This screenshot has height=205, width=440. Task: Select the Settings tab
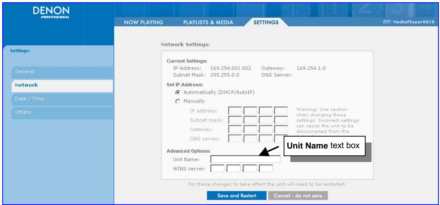[266, 22]
